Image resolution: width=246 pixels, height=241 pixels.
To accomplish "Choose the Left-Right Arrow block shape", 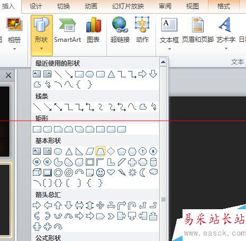I will tap(79, 206).
